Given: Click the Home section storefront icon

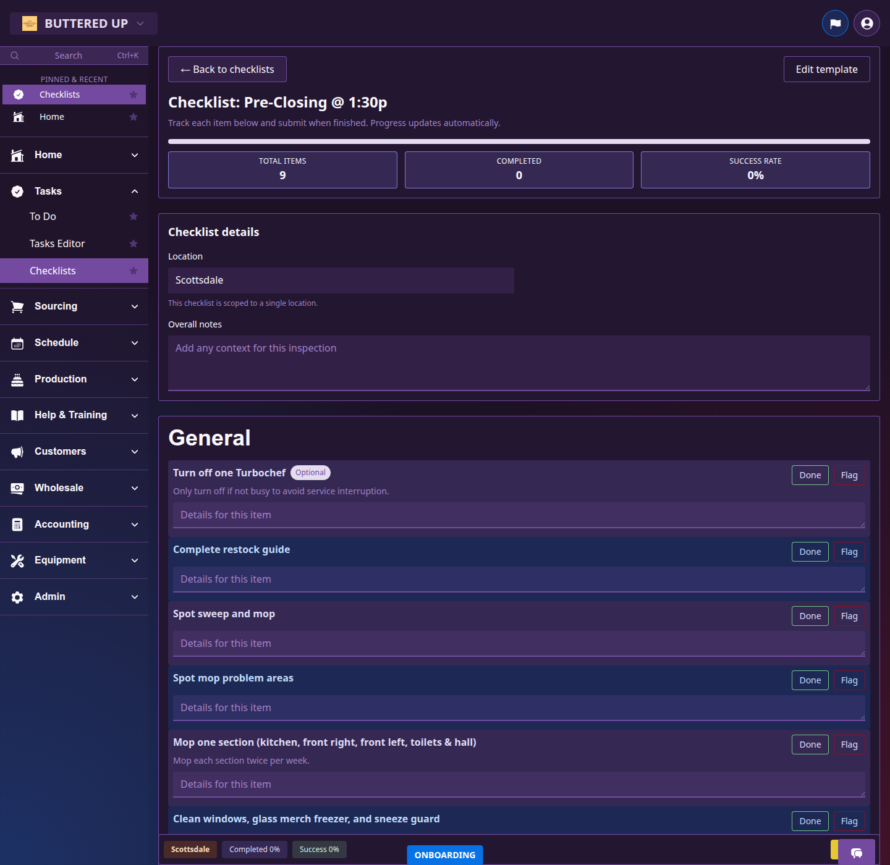Looking at the screenshot, I should 17,155.
